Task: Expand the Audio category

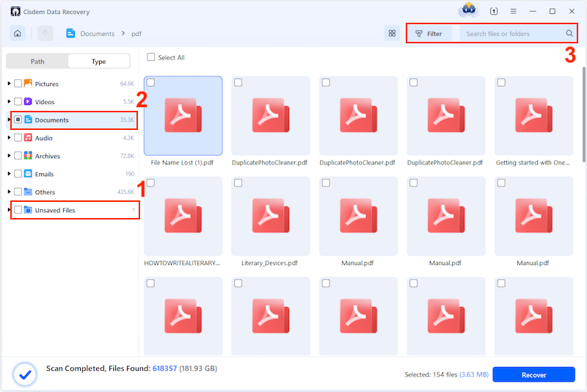Action: point(9,138)
